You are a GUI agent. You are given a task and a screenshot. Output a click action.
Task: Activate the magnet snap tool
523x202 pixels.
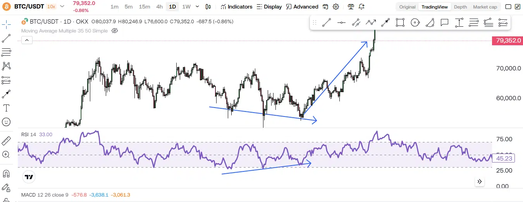click(6, 173)
